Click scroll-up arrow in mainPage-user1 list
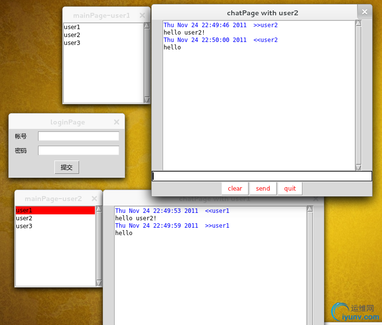382x325 pixels. click(147, 26)
